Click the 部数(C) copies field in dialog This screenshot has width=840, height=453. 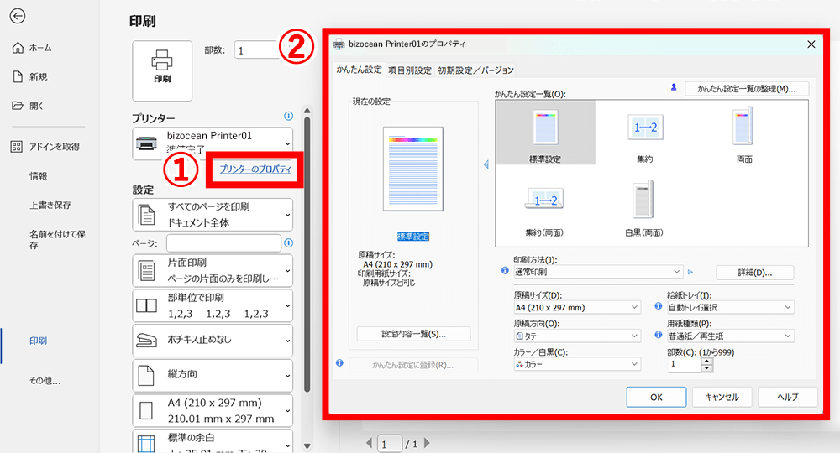pos(684,364)
